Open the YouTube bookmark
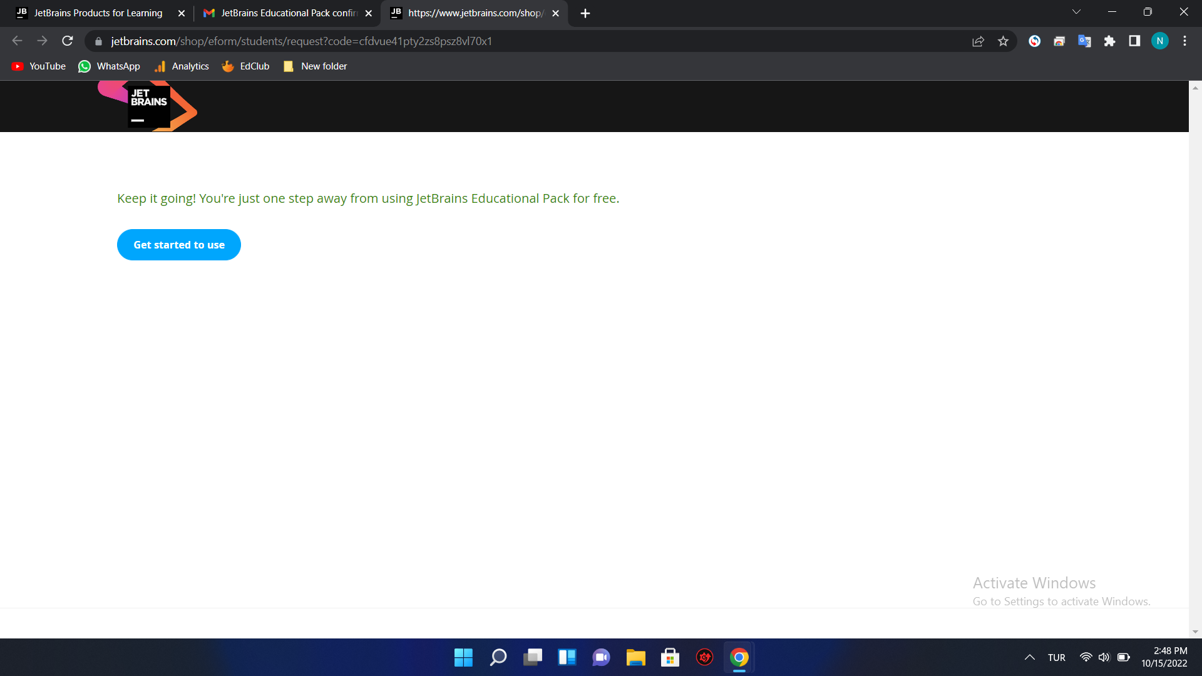Image resolution: width=1202 pixels, height=676 pixels. (39, 66)
